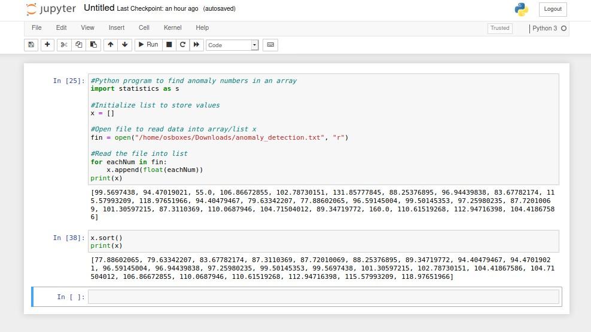Click into the empty code cell

(324, 297)
